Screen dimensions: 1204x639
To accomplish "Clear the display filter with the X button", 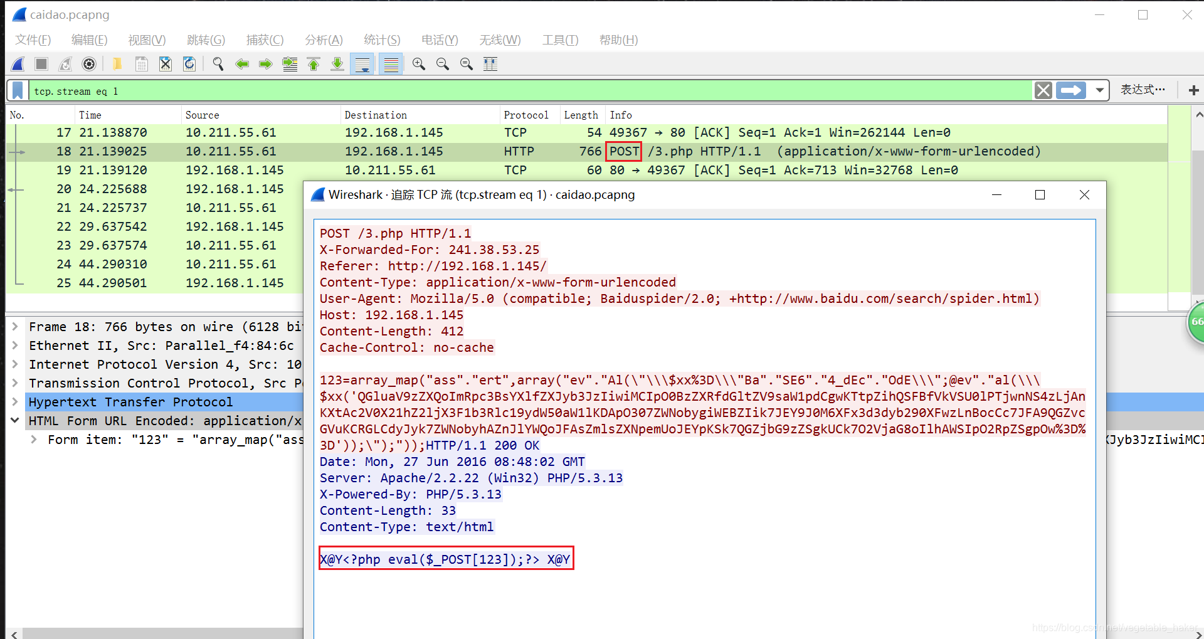I will click(1043, 91).
